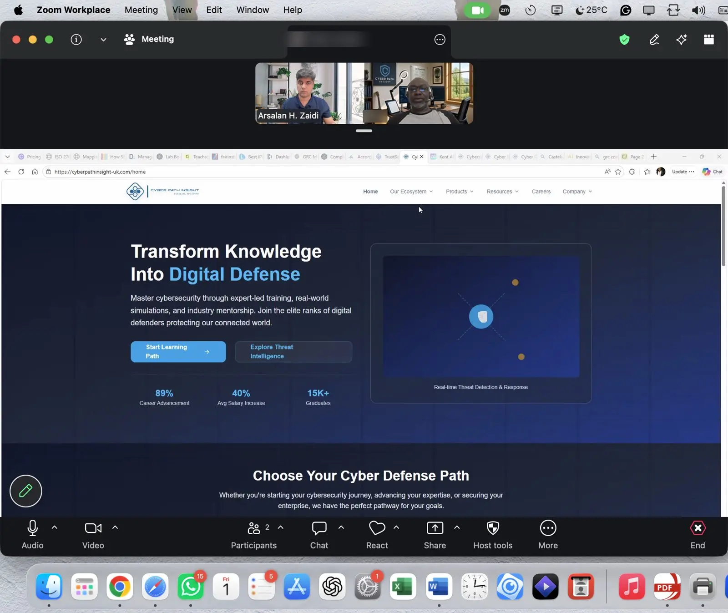Image resolution: width=728 pixels, height=613 pixels.
Task: Select Arsalan H. Zaidi video thumbnail
Action: 309,93
